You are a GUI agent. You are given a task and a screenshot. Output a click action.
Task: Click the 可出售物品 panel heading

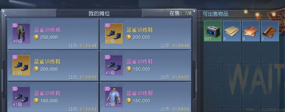[216, 14]
